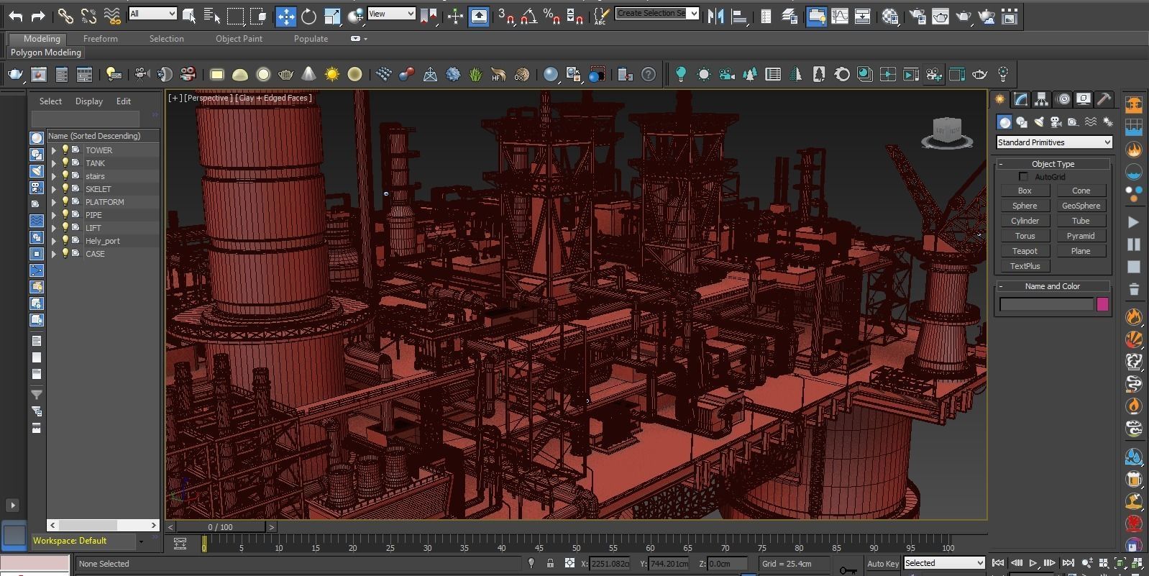The width and height of the screenshot is (1149, 576).
Task: Enable the AutoGrid checkbox
Action: [x=1023, y=177]
